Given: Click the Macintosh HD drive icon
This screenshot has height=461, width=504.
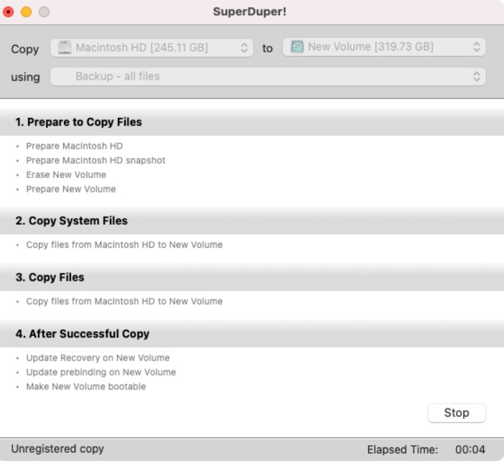Looking at the screenshot, I should pos(65,47).
